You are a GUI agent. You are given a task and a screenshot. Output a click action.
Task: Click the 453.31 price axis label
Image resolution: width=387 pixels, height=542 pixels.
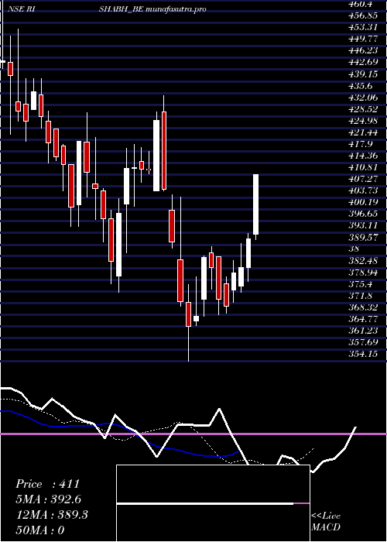363,27
